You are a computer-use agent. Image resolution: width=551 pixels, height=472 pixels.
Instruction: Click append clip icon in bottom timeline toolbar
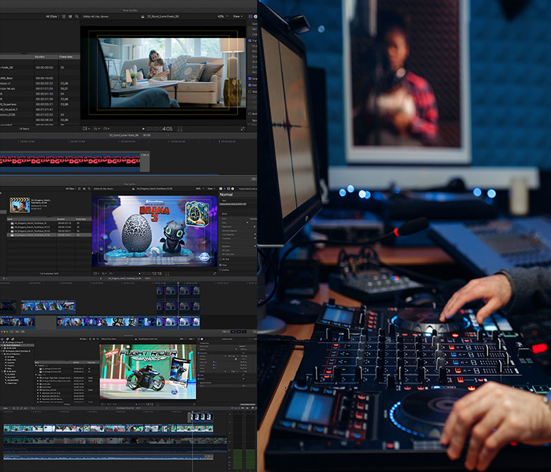(21, 408)
